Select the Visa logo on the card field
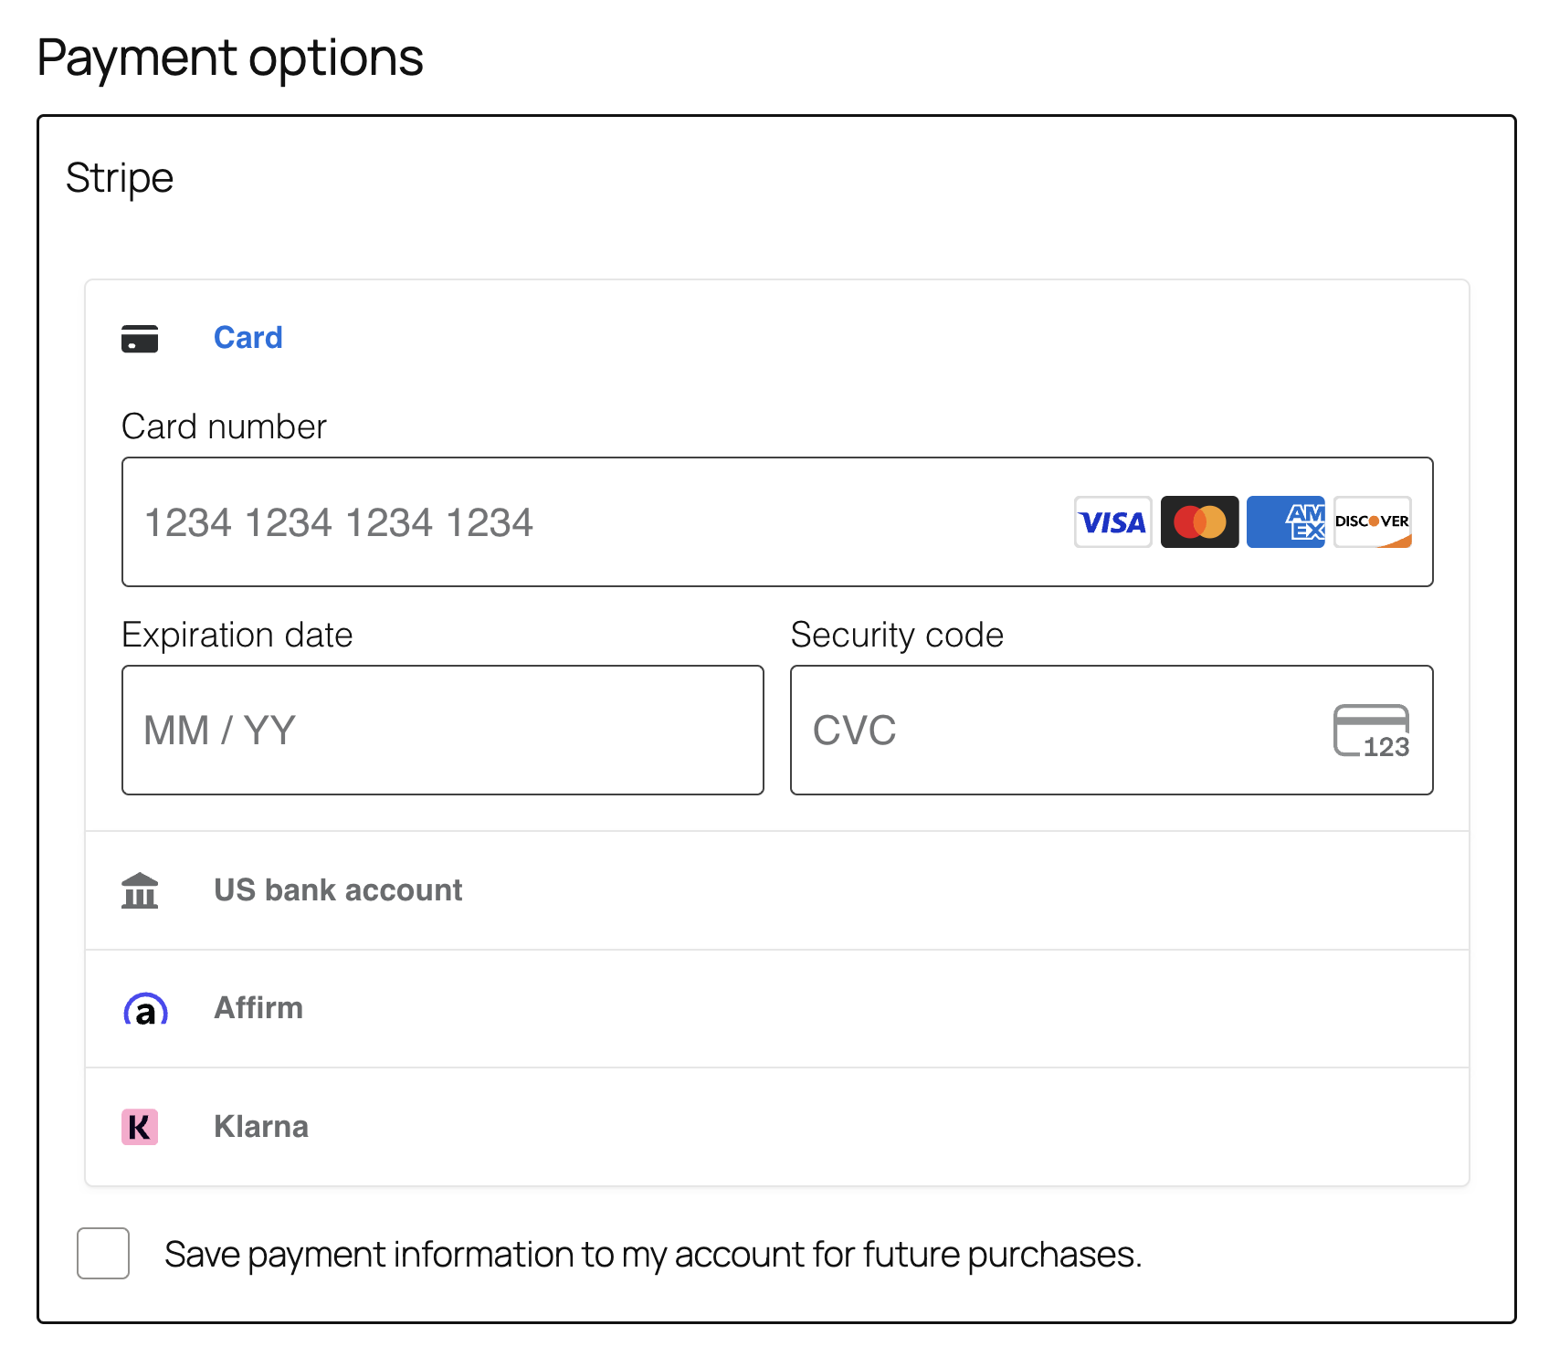The height and width of the screenshot is (1357, 1549). pos(1112,522)
